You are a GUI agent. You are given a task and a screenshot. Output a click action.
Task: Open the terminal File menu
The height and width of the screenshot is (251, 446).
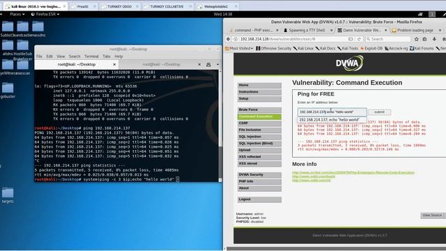point(39,56)
